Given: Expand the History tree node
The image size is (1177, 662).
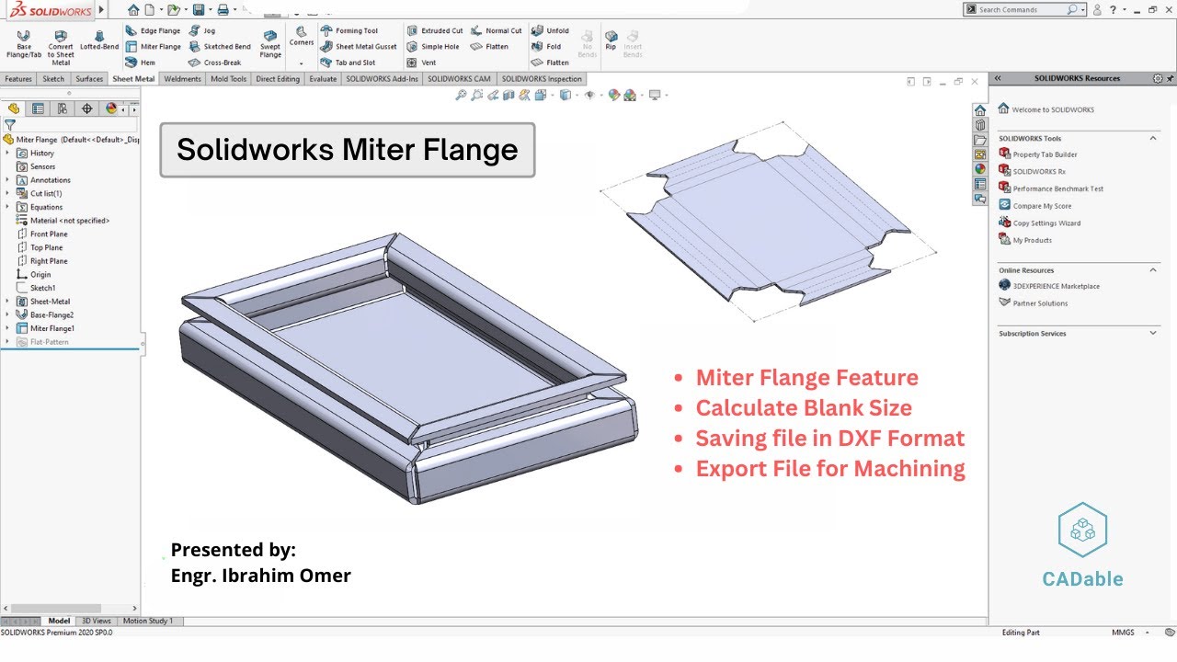Looking at the screenshot, I should click(8, 153).
